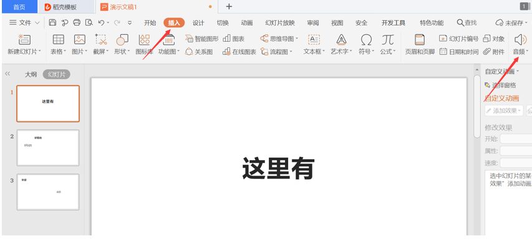
Task: Switch slide panel to 幻灯片 view
Action: 56,74
